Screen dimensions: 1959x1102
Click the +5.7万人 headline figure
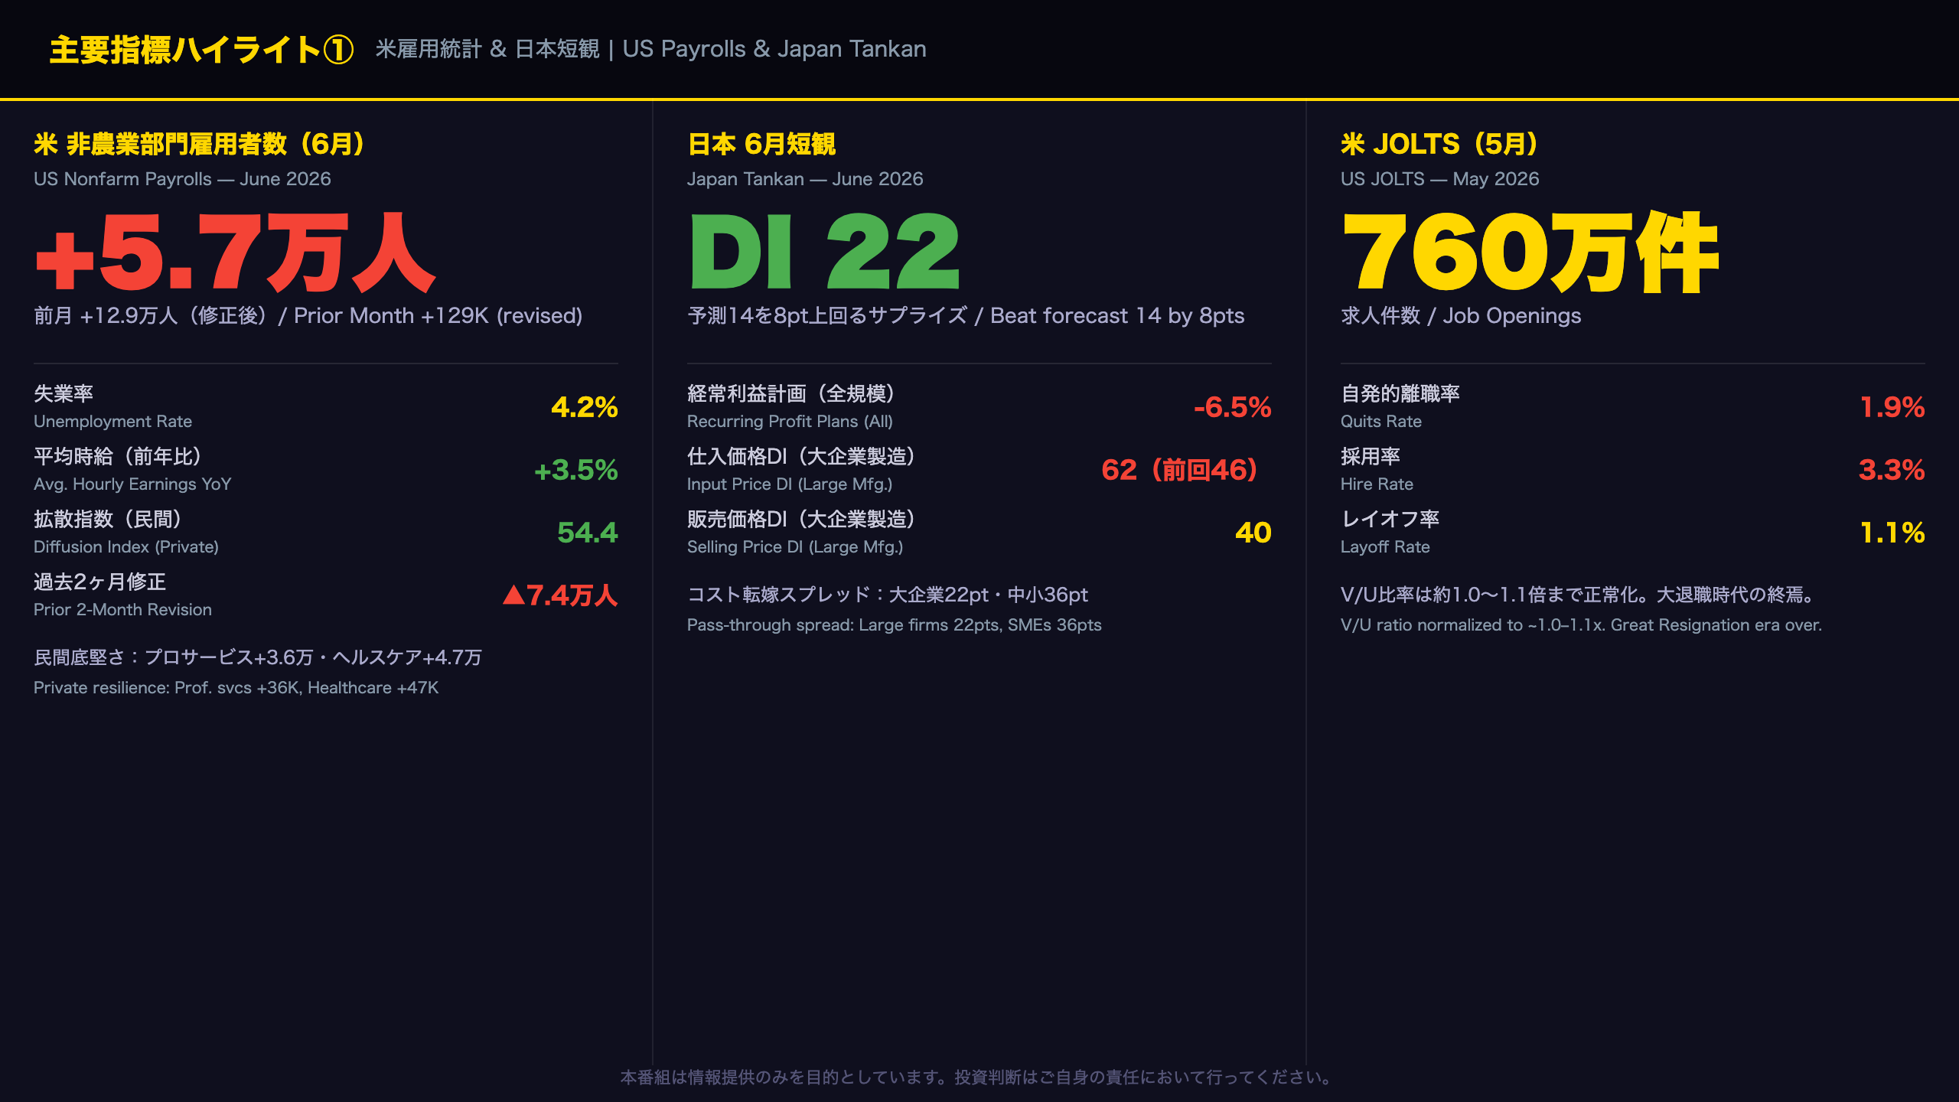tap(236, 253)
